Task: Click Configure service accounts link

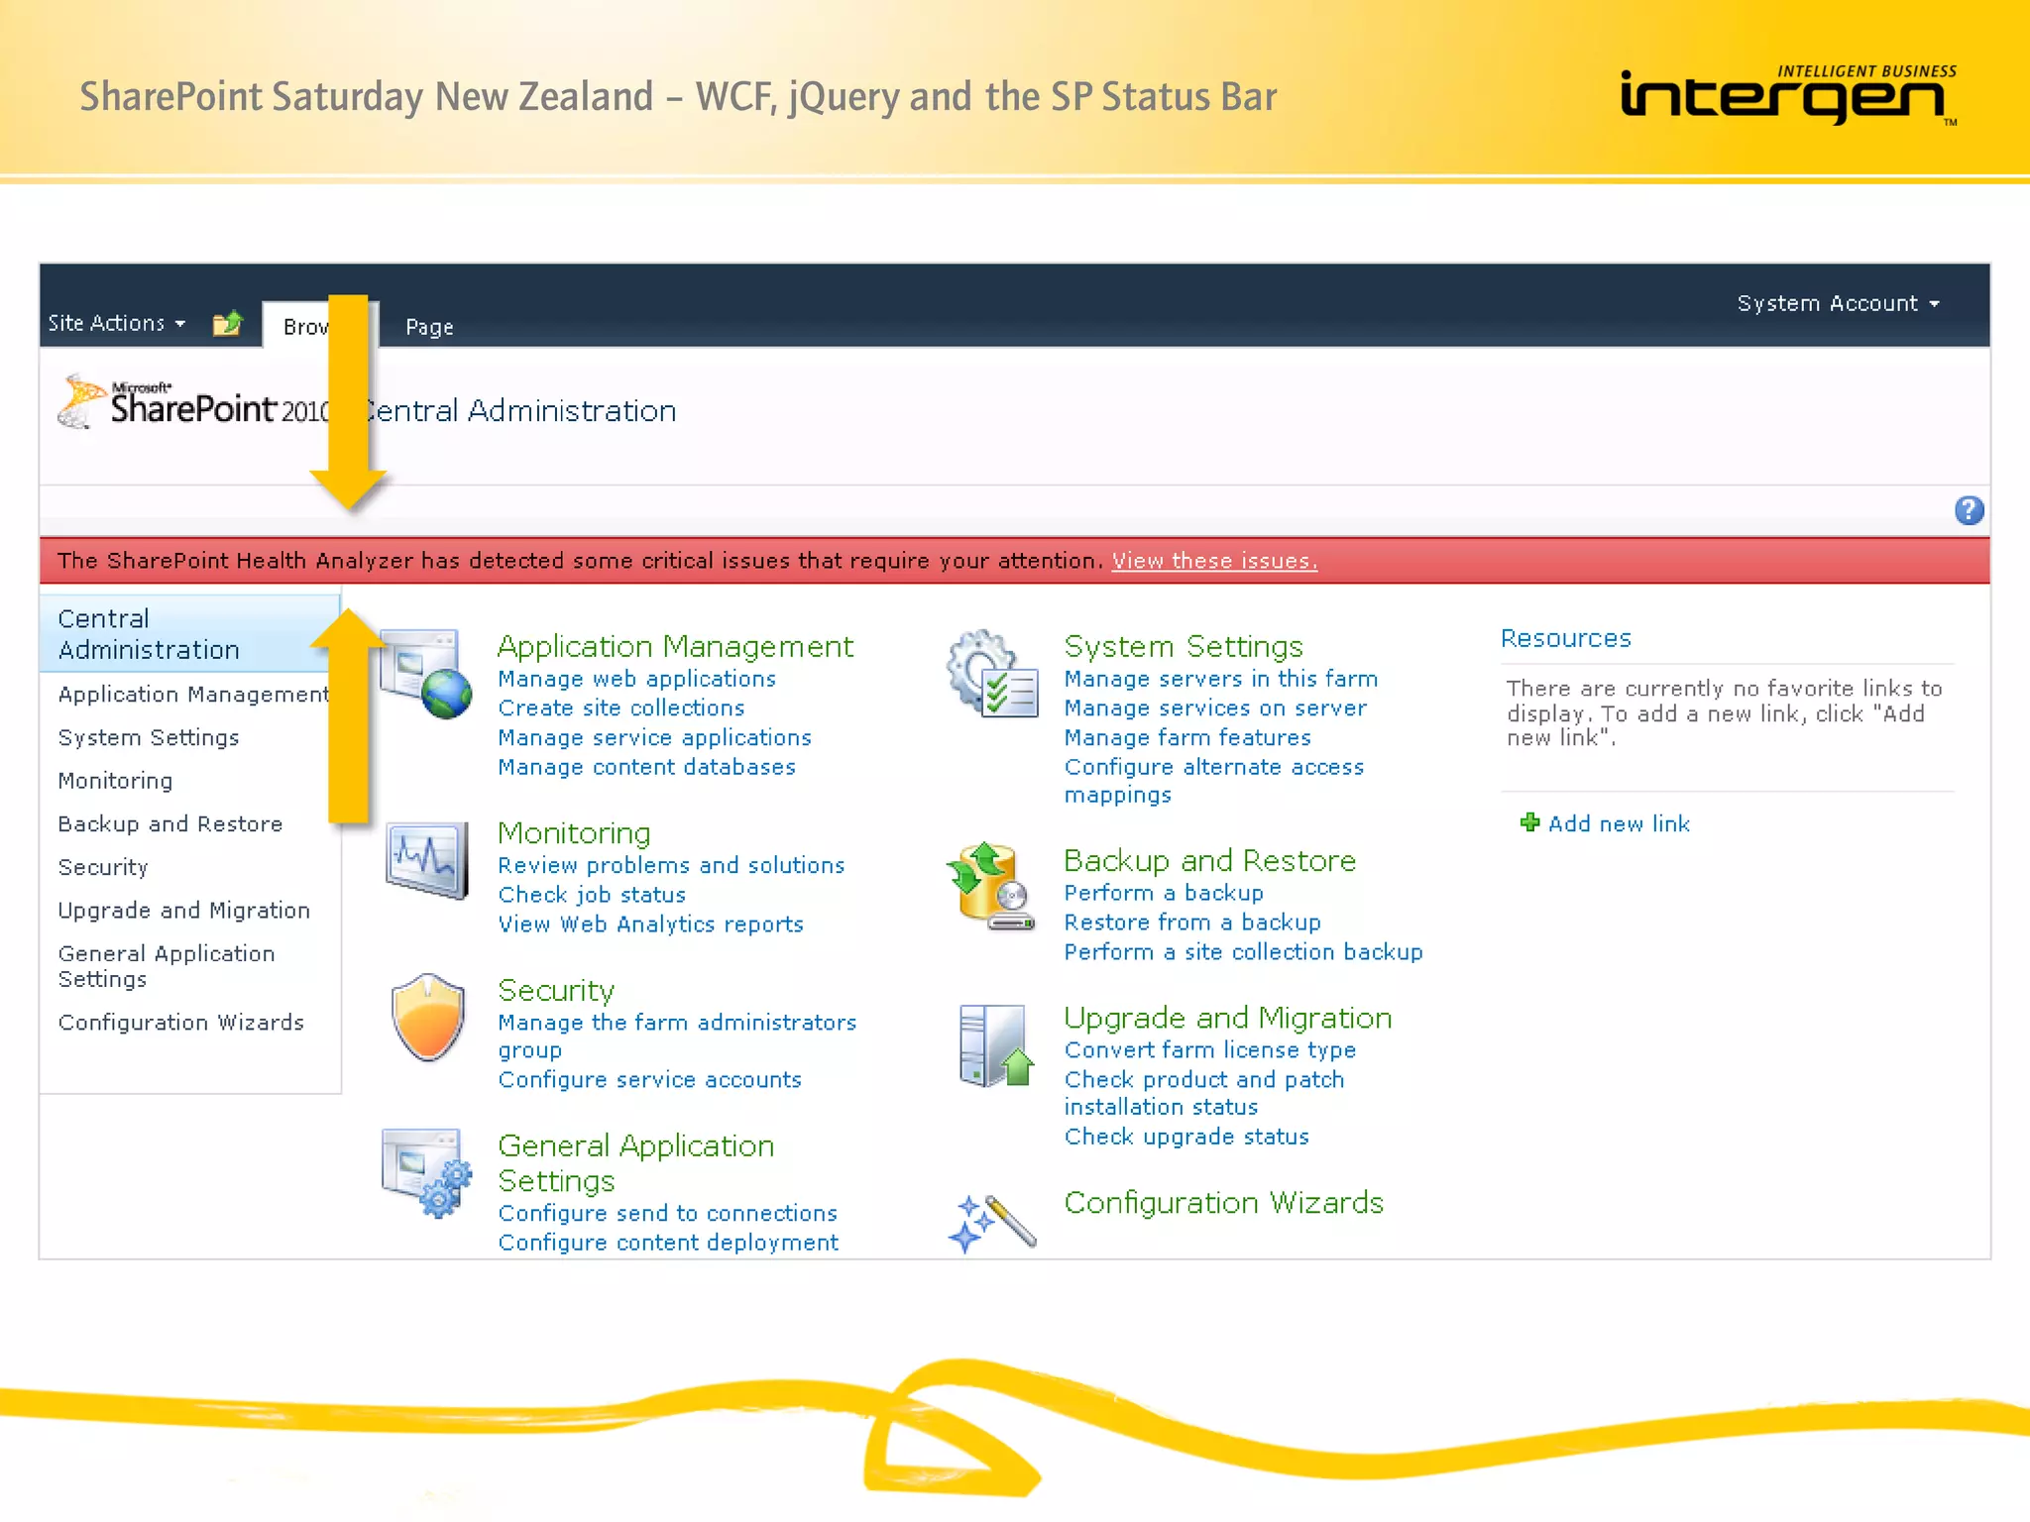Action: tap(650, 1080)
